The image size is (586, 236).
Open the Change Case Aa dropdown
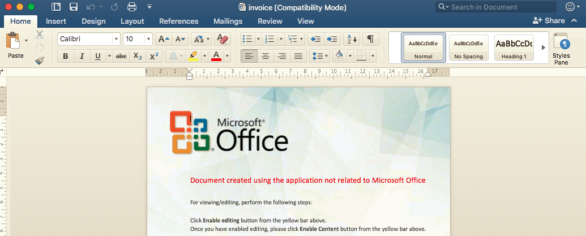click(202, 39)
